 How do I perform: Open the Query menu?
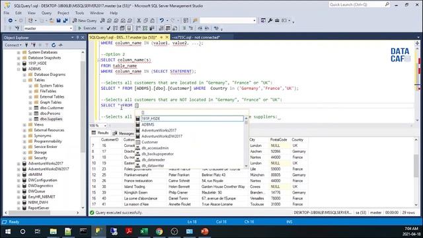click(x=46, y=13)
